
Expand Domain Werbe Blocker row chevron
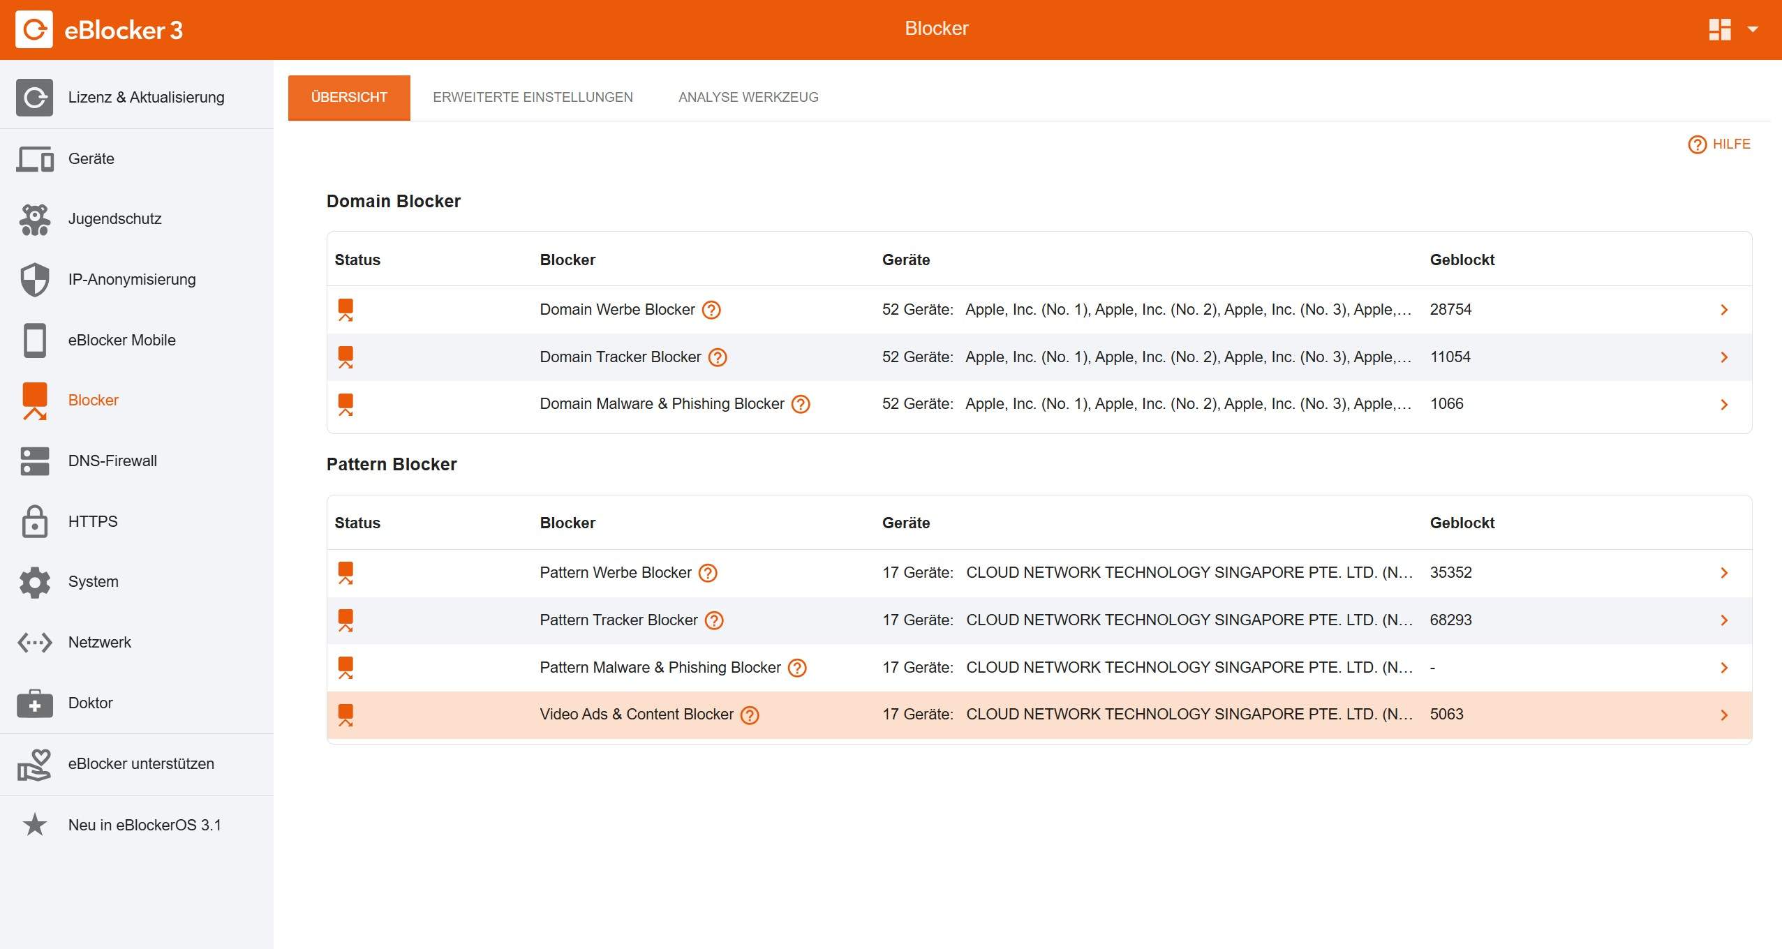coord(1724,310)
